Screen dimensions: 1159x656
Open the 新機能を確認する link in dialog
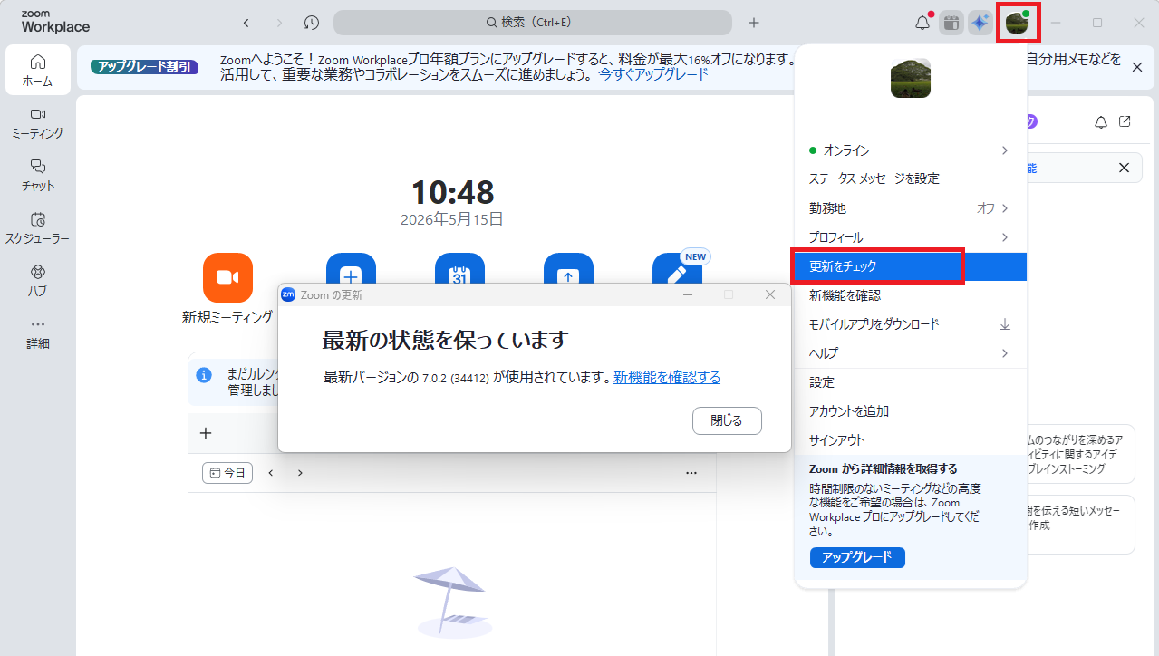[667, 378]
